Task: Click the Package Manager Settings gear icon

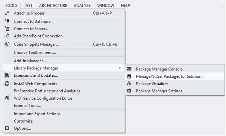Action: coord(129,91)
